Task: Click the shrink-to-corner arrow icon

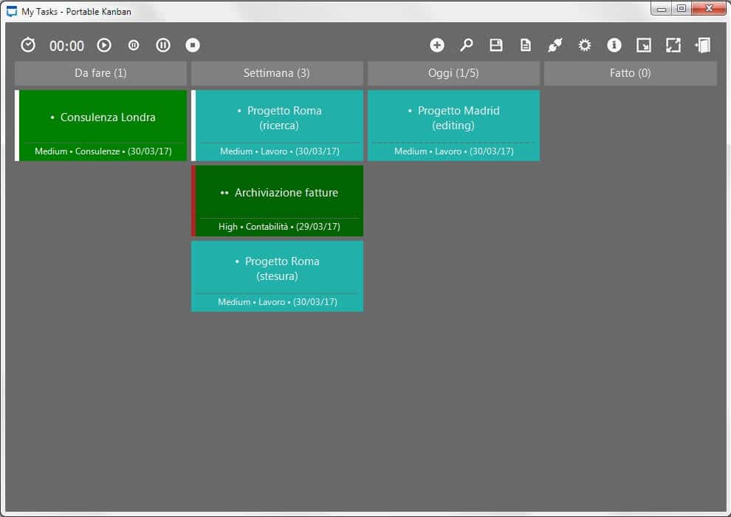Action: tap(644, 45)
